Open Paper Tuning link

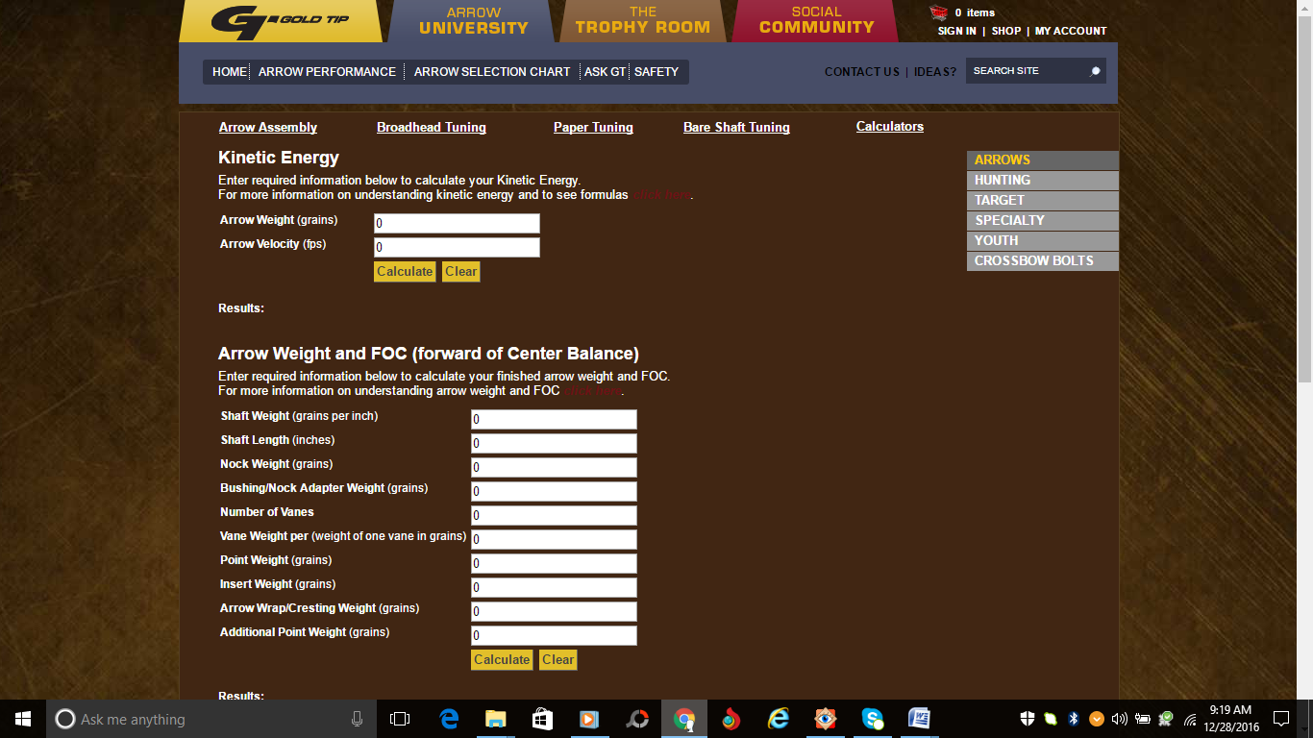tap(593, 127)
